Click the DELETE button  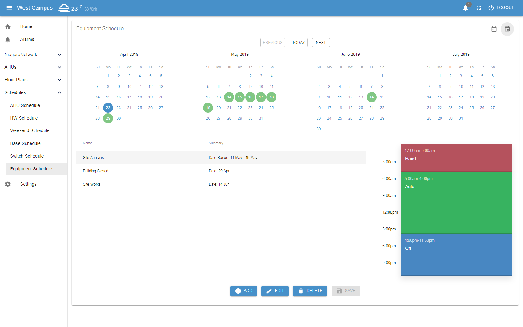[310, 291]
